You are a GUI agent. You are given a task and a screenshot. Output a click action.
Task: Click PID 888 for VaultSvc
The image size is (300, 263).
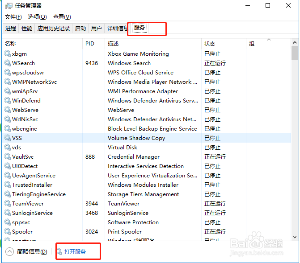tap(90, 157)
